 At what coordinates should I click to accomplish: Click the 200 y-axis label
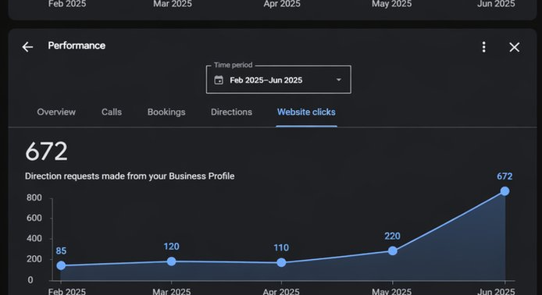(x=34, y=259)
